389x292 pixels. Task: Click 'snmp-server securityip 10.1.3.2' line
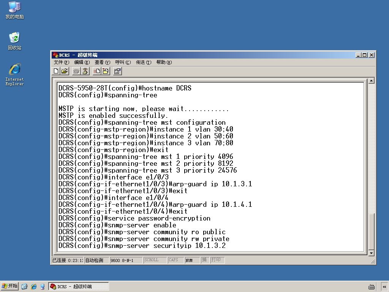[142, 246]
